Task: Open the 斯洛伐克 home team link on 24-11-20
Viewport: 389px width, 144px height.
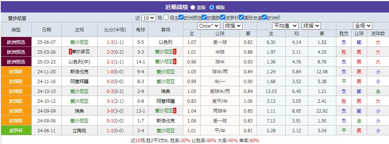Action: [79, 72]
